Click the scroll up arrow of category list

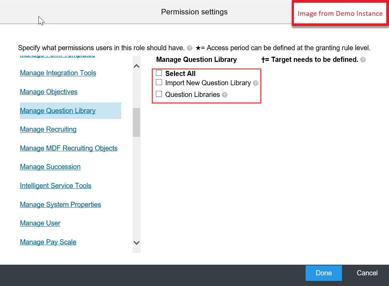136,66
